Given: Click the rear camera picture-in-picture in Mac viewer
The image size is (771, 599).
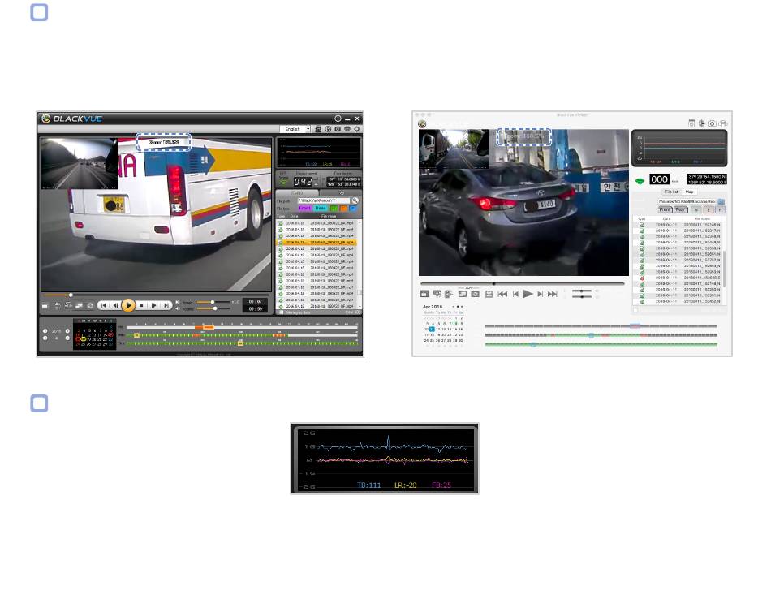Looking at the screenshot, I should tap(454, 149).
